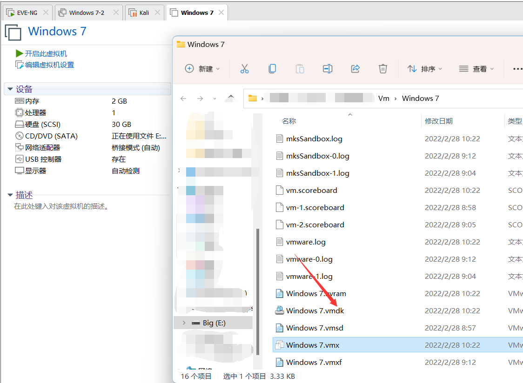Viewport: 523px width, 383px height.
Task: Select the vmware-0.log file
Action: (x=309, y=259)
